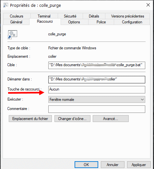Go to the Général tab
This screenshot has height=169, width=154.
[16, 22]
